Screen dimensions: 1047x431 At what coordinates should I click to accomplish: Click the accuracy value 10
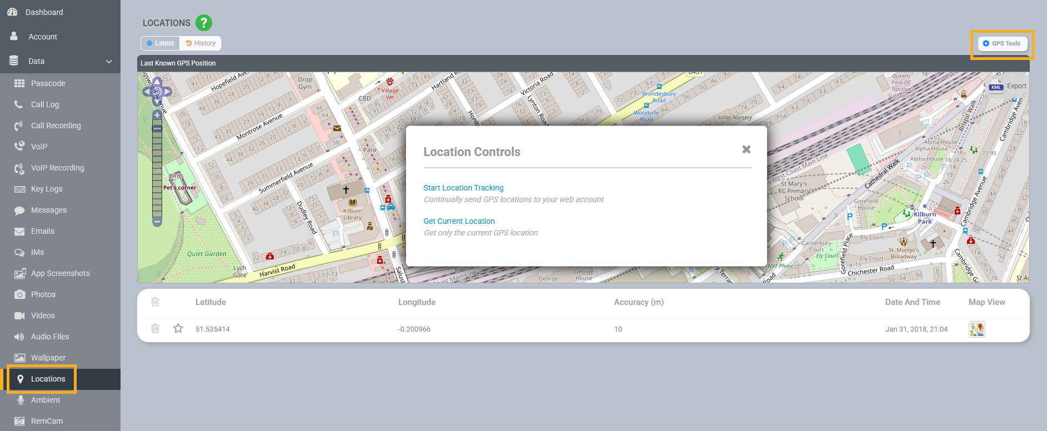618,329
